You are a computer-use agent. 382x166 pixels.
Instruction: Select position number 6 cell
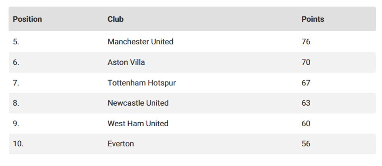tap(16, 62)
